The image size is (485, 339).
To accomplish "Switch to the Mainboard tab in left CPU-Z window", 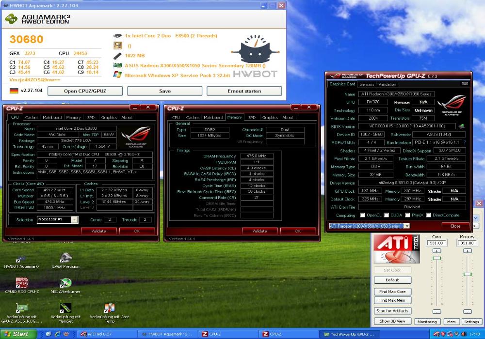I will [52, 117].
